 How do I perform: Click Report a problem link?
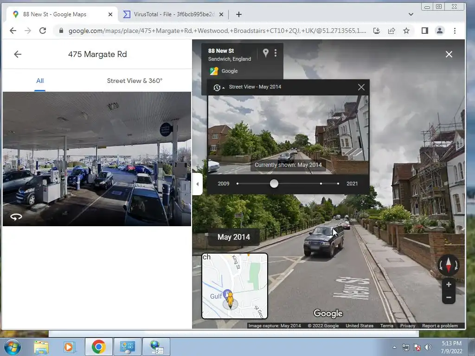pos(440,326)
